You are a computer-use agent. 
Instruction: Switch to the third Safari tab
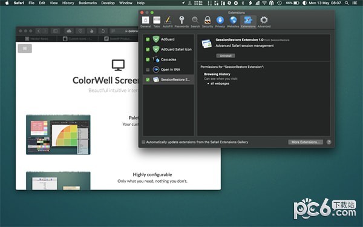coord(118,39)
